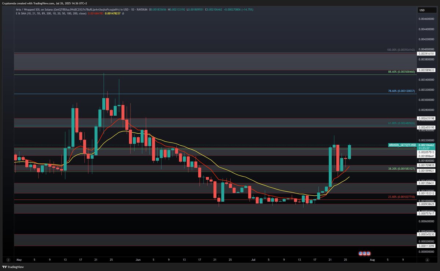Viewport: 440px width, 271px height.
Task: Click the 0.001599921 price axis label
Action: pyautogui.click(x=426, y=171)
